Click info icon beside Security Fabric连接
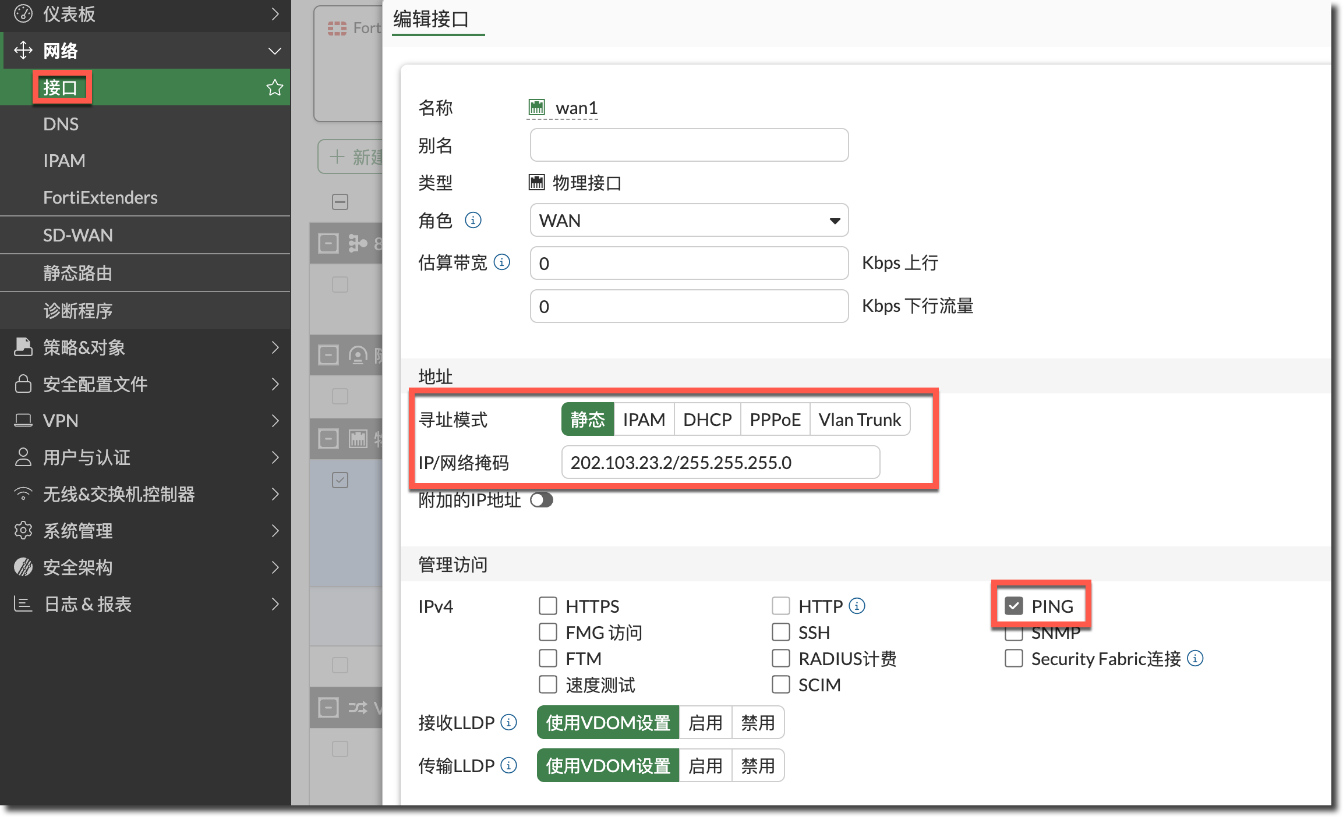The height and width of the screenshot is (817, 1343). pos(1194,658)
